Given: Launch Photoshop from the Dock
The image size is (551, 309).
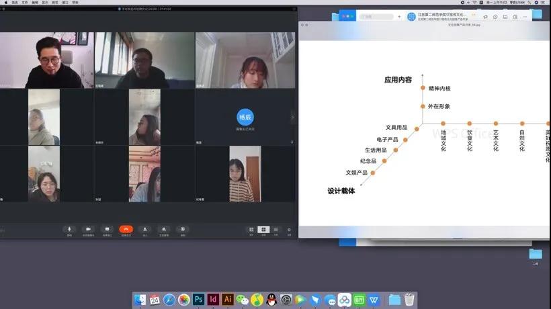Looking at the screenshot, I should click(x=198, y=300).
